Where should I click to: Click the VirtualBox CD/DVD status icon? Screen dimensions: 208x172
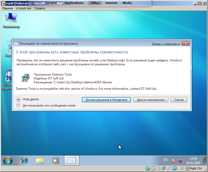click(x=153, y=168)
